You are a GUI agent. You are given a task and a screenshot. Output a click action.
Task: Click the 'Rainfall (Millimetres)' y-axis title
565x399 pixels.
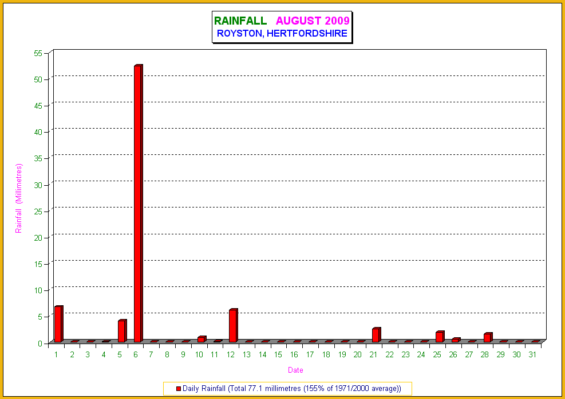(19, 198)
